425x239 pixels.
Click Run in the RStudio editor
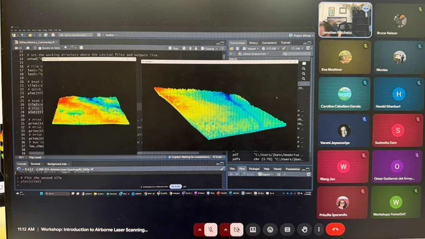[174, 49]
